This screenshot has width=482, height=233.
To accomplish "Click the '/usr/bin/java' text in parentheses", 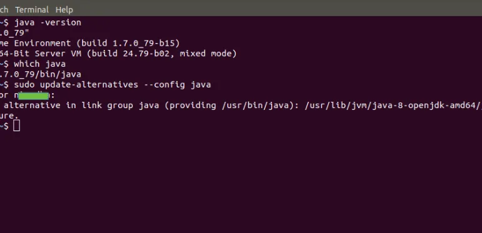I will pyautogui.click(x=255, y=106).
